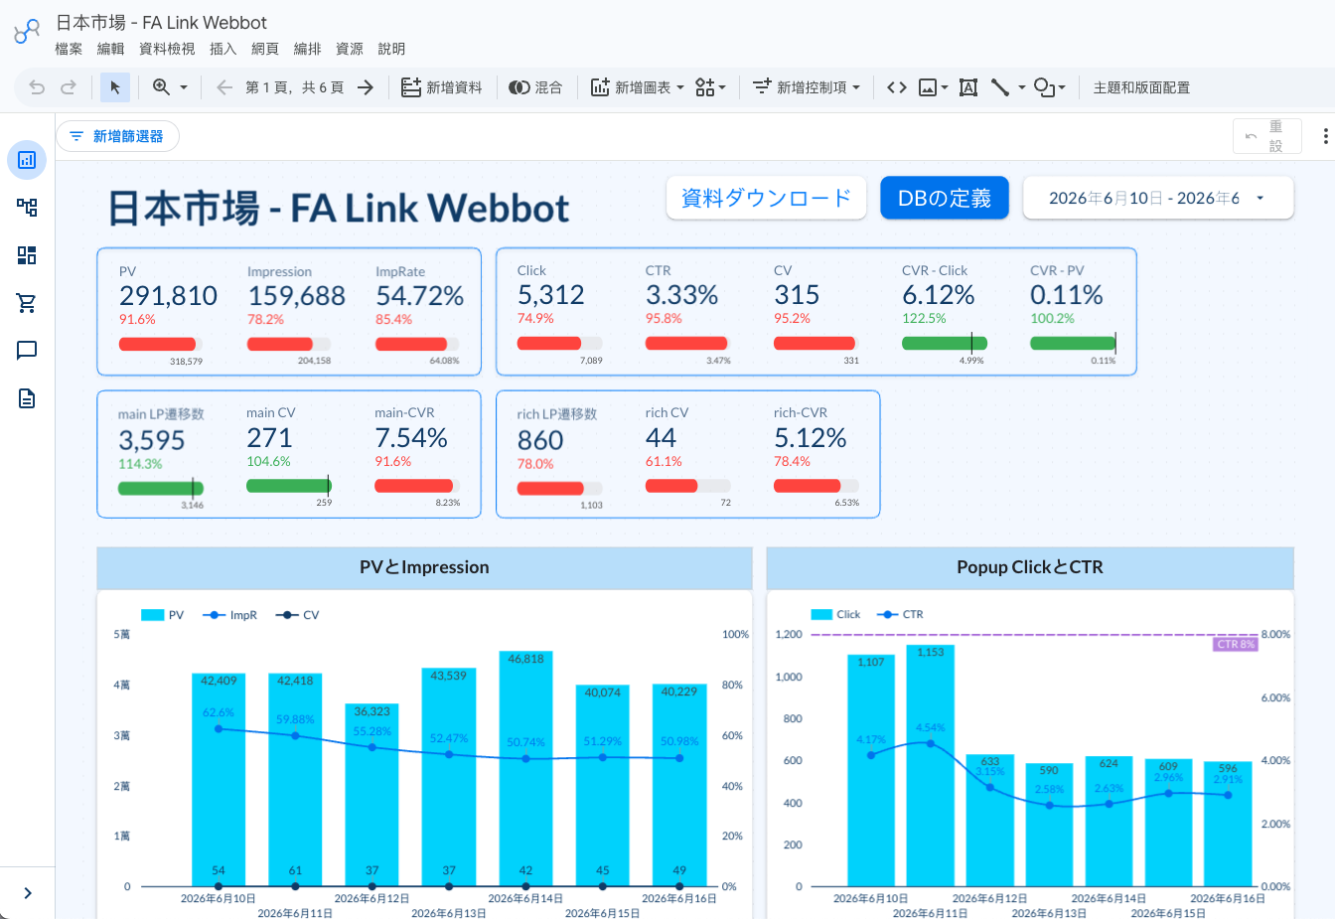Expand the shape tool dropdown arrow
This screenshot has width=1335, height=919.
pyautogui.click(x=1061, y=87)
